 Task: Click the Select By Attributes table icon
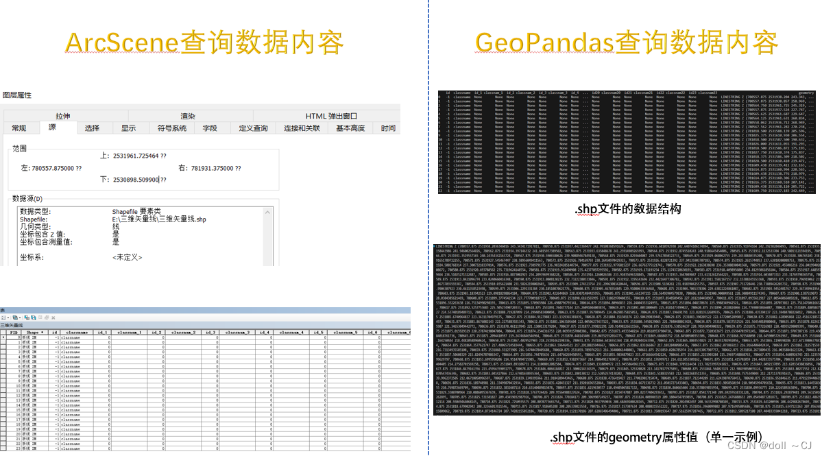click(x=27, y=317)
